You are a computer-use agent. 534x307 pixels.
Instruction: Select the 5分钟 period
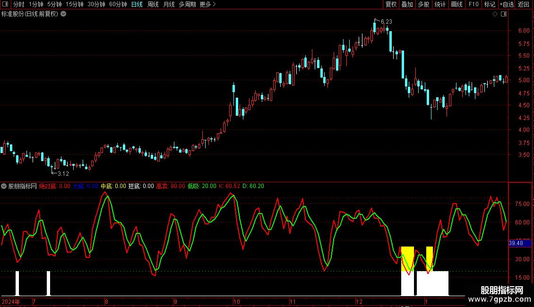(54, 4)
